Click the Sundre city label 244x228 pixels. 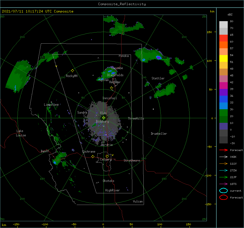82,112
